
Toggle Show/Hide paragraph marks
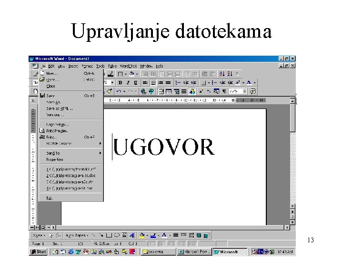tap(224, 91)
